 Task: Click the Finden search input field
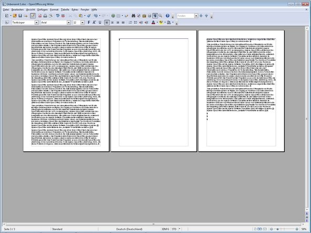pyautogui.click(x=185, y=16)
